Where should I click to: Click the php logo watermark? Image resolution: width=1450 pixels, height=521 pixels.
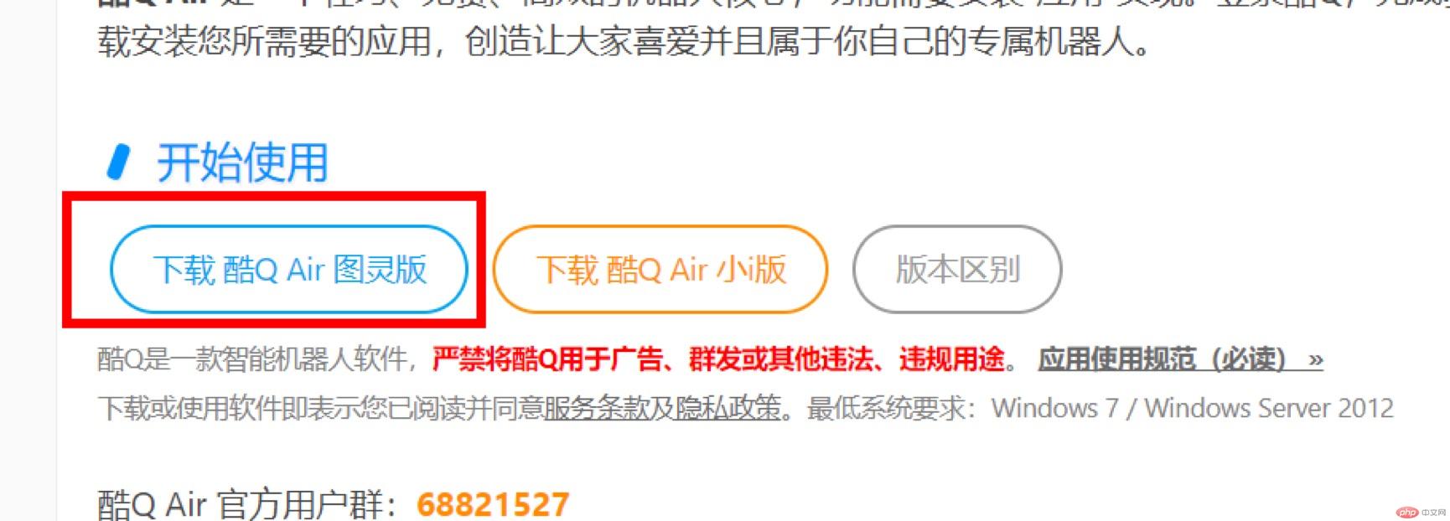(1407, 512)
